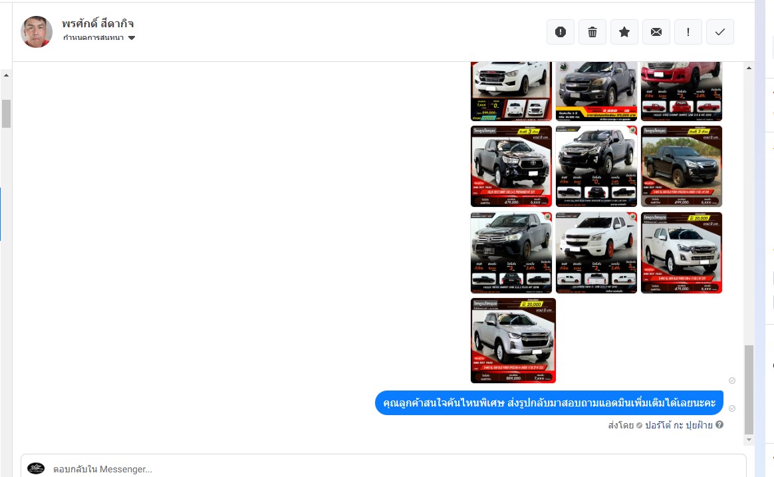This screenshot has height=477, width=774.
Task: Mark conversation as done with checkmark
Action: tap(720, 32)
